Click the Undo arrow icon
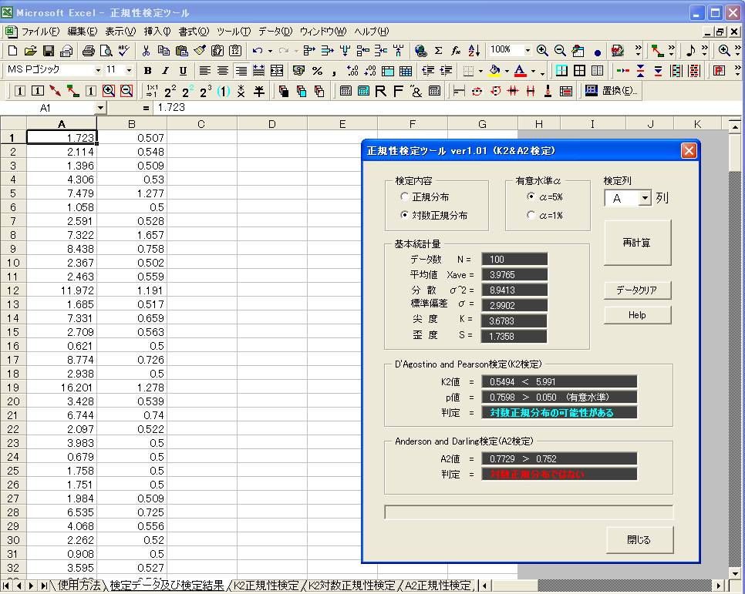 pyautogui.click(x=258, y=50)
